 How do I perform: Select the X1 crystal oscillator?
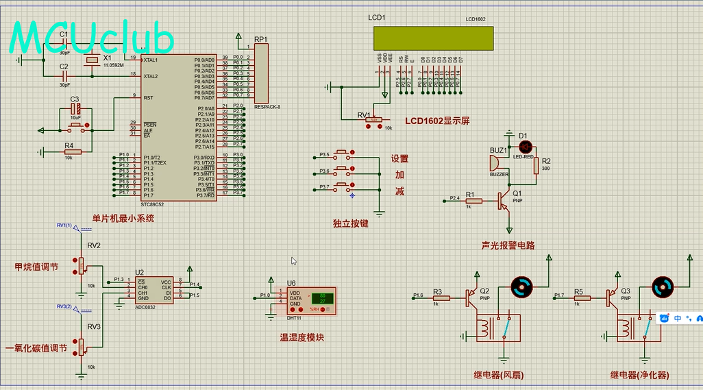tap(92, 62)
